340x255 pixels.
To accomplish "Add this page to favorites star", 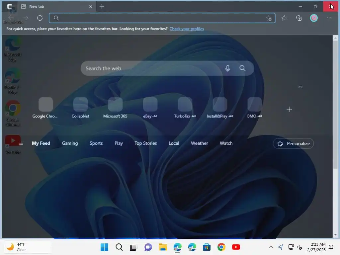I will point(269,18).
